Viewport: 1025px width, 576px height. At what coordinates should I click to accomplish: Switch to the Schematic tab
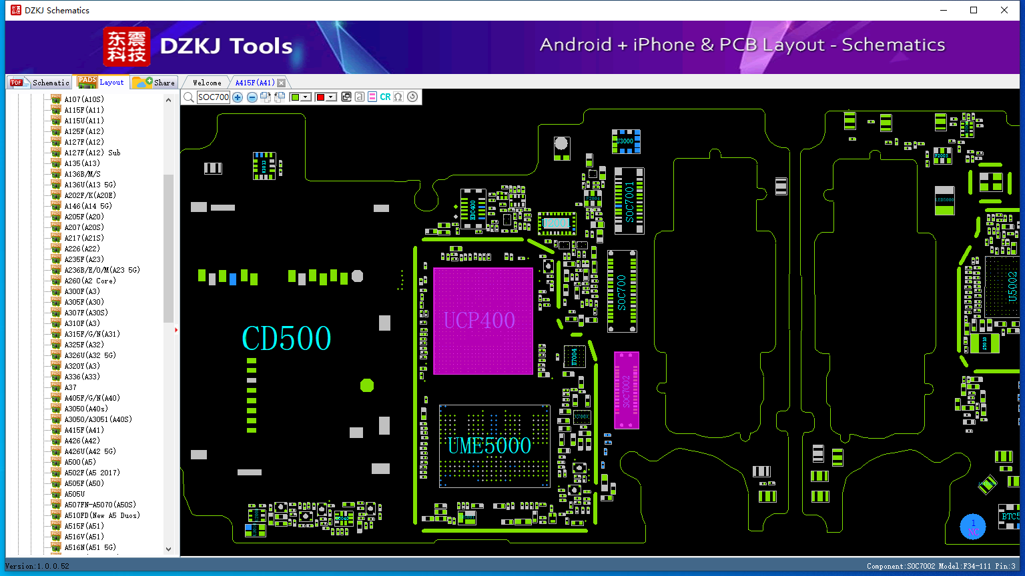point(39,83)
